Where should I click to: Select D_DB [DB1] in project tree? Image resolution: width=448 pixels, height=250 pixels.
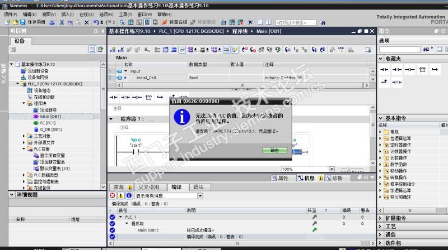pyautogui.click(x=50, y=129)
